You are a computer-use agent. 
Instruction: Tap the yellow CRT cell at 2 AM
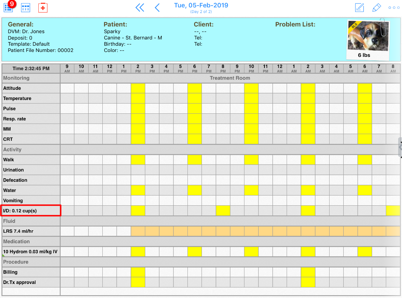coord(308,139)
